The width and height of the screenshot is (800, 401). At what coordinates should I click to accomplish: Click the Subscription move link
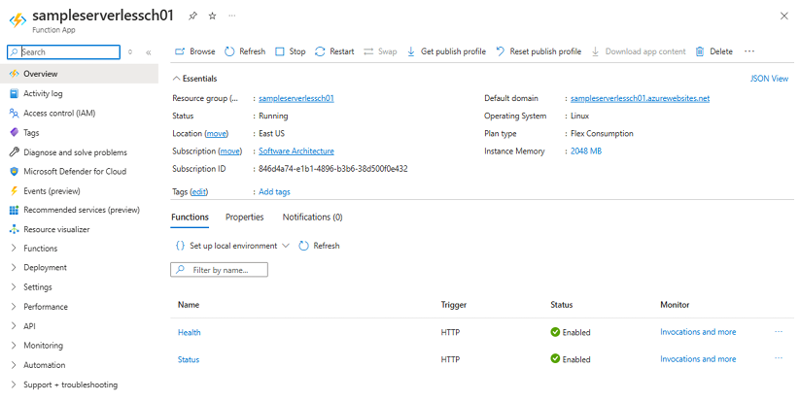(x=230, y=151)
